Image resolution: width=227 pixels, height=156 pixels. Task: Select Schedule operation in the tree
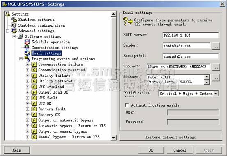pos(50,42)
